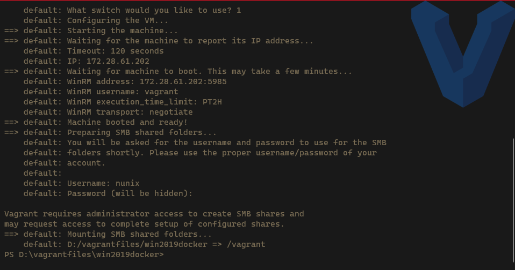Click the 'Mounting SMB shared folders...' line
The height and width of the screenshot is (270, 515).
tap(139, 234)
